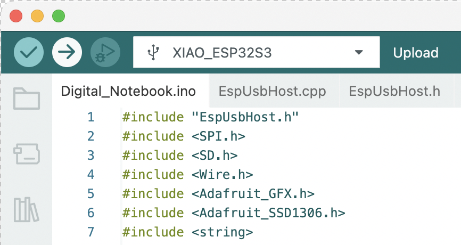Switch to the EspUsbHost.cpp tab

point(272,91)
